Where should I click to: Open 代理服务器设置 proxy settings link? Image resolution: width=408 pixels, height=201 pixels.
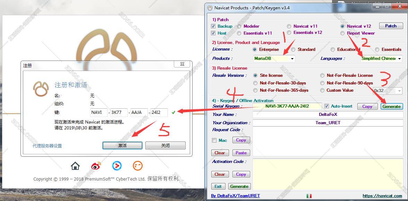click(x=47, y=146)
